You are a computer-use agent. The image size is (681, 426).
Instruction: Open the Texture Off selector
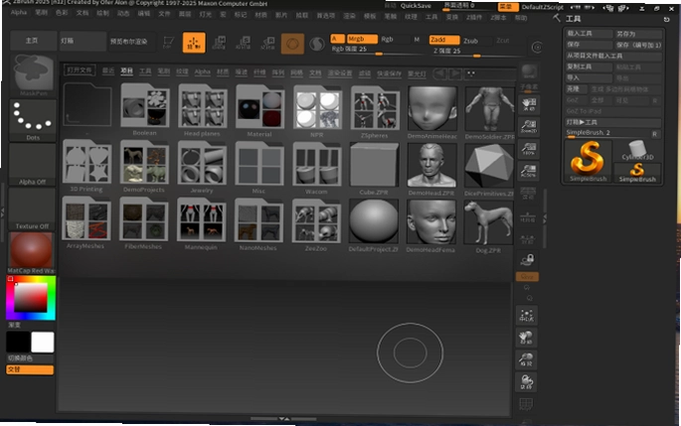(x=32, y=210)
